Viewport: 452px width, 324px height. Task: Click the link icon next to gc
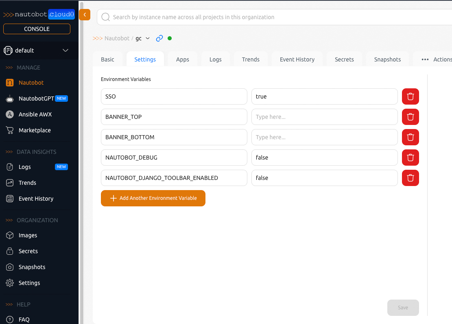(159, 38)
